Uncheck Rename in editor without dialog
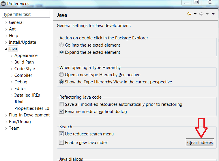 [x=61, y=111]
